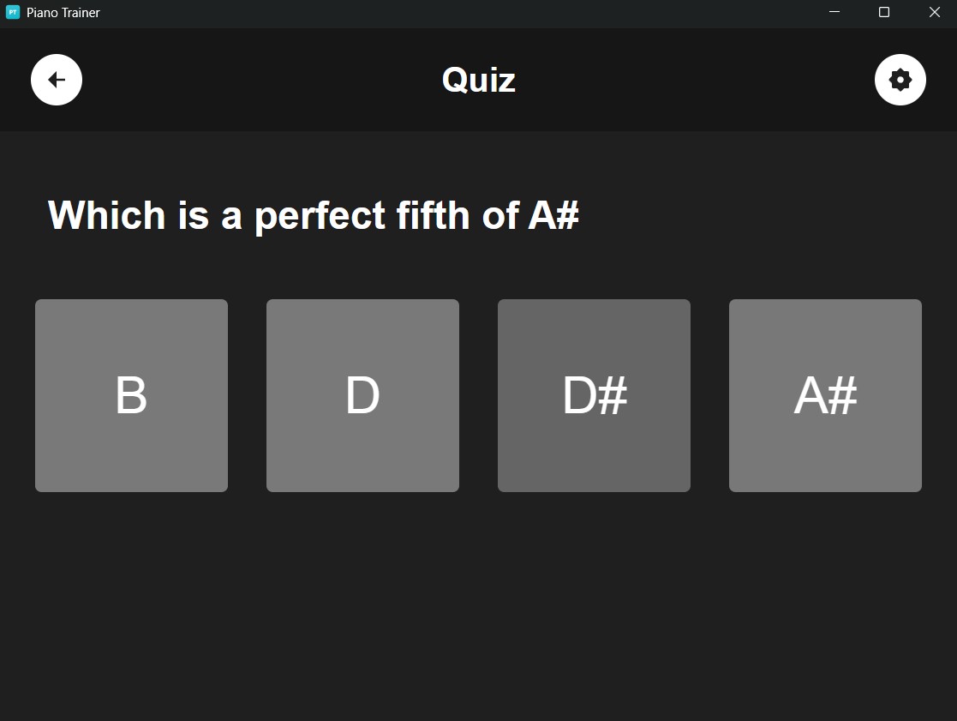This screenshot has width=957, height=721.
Task: Click the Piano Trainer app icon
Action: coord(13,13)
